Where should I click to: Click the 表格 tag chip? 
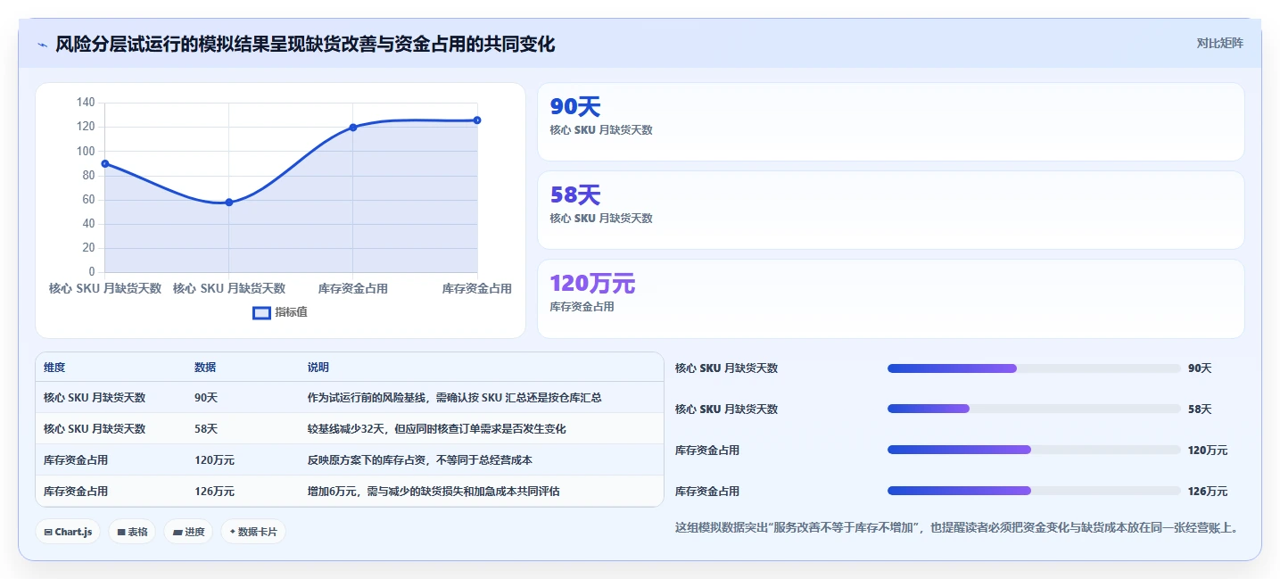(x=132, y=532)
